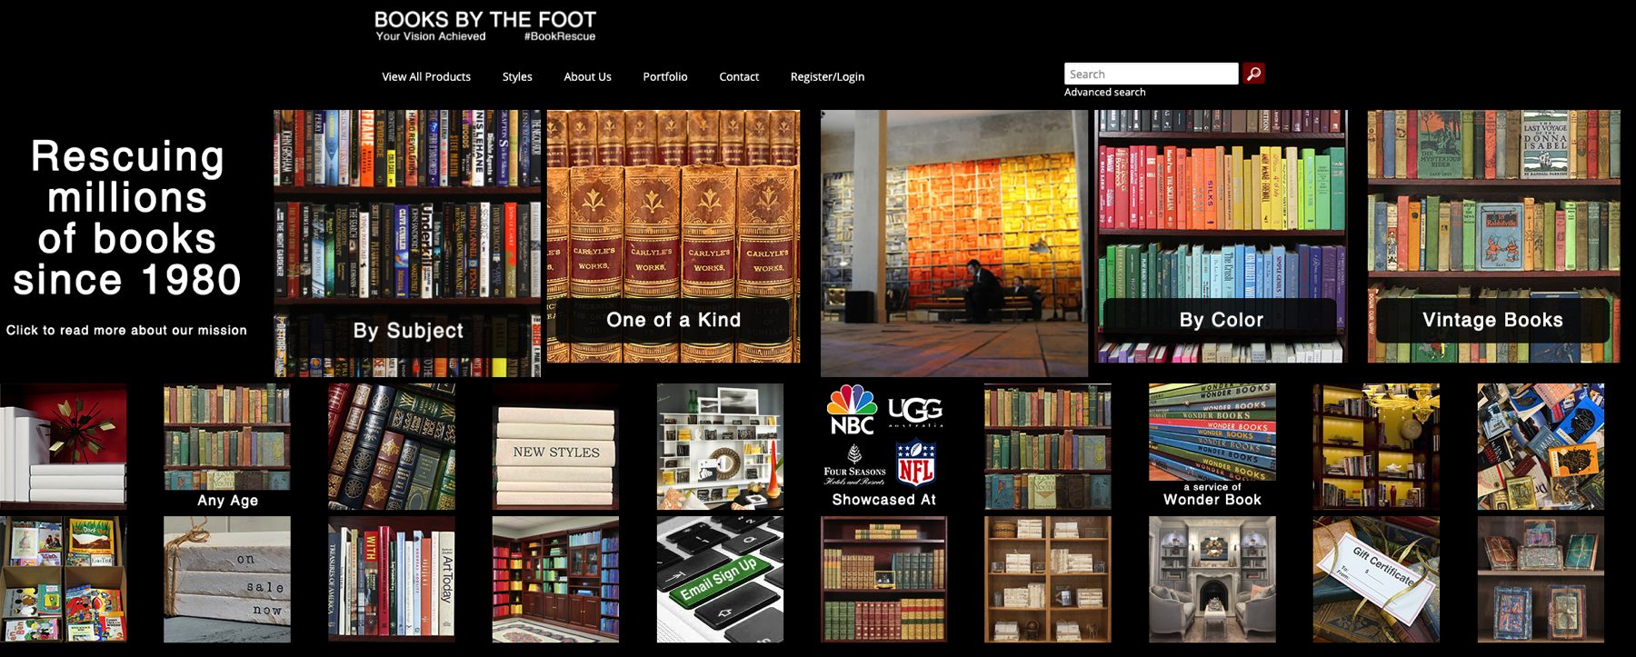Open the Gift Certificate tile
Screen dimensions: 1636x657
pyautogui.click(x=1376, y=580)
